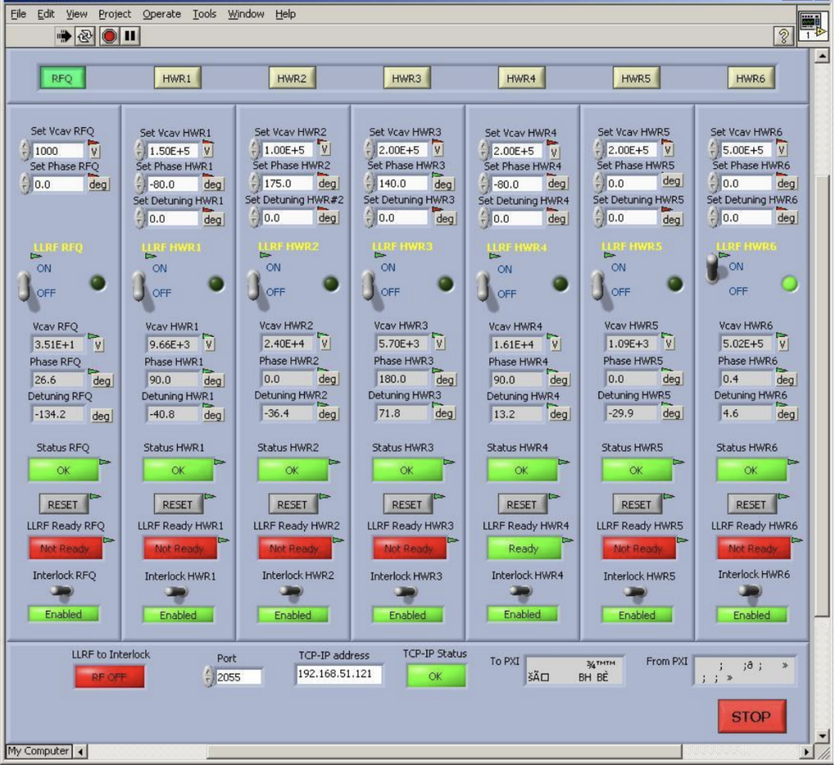Toggle the LLRF HWR3 ON/OFF switch
This screenshot has width=835, height=765.
tap(369, 286)
